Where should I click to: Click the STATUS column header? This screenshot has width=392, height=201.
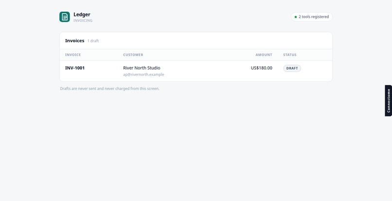(290, 55)
